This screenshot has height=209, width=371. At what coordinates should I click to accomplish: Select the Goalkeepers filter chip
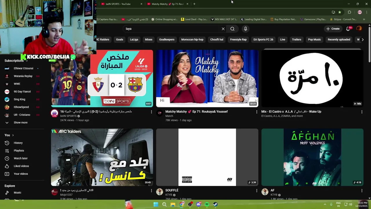[167, 39]
